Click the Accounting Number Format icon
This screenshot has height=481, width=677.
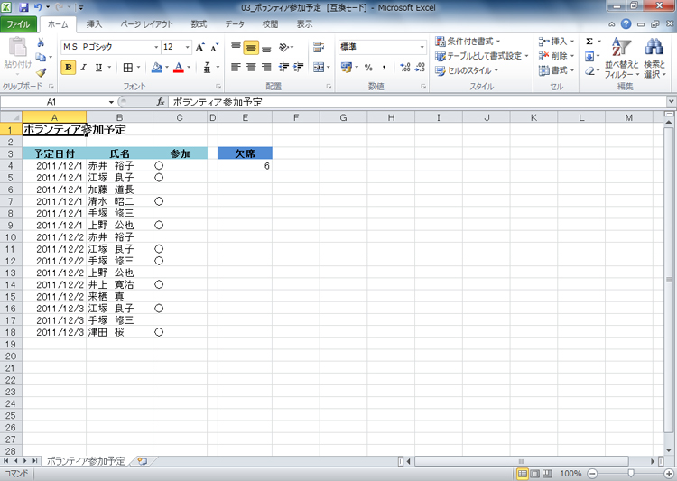pos(346,68)
